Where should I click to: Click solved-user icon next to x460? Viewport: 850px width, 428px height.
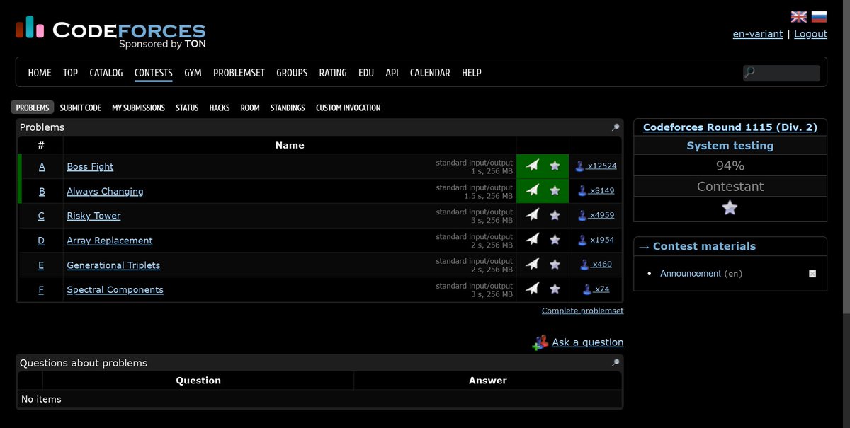pyautogui.click(x=585, y=265)
